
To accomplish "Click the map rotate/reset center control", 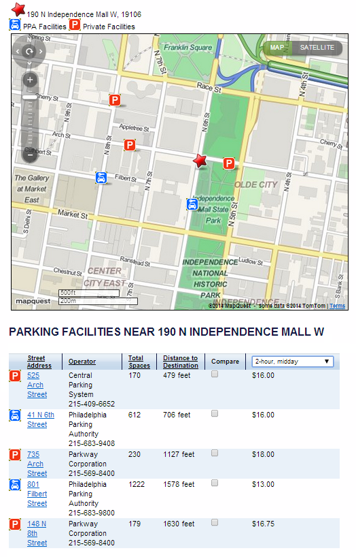I will click(29, 52).
